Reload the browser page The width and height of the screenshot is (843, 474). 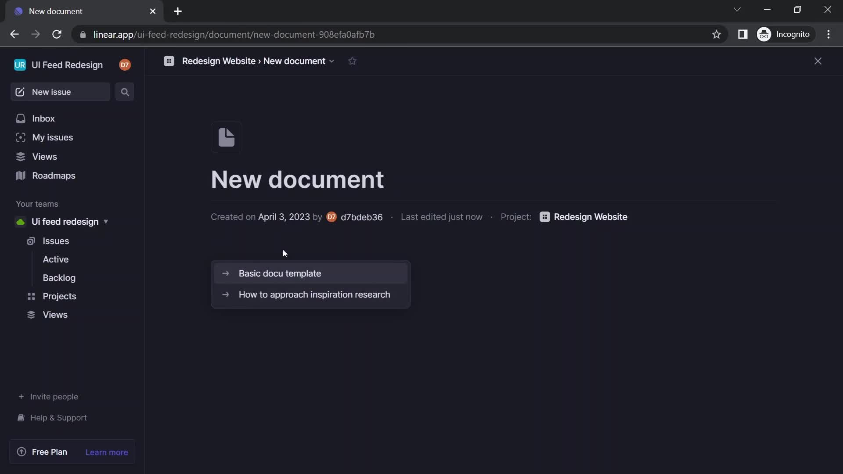pos(57,34)
